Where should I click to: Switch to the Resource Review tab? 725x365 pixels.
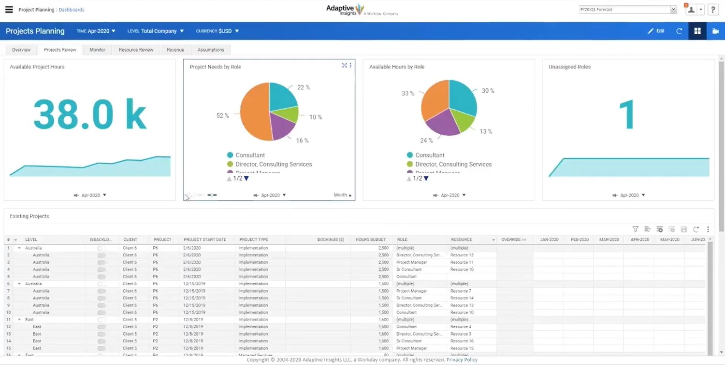click(x=136, y=49)
